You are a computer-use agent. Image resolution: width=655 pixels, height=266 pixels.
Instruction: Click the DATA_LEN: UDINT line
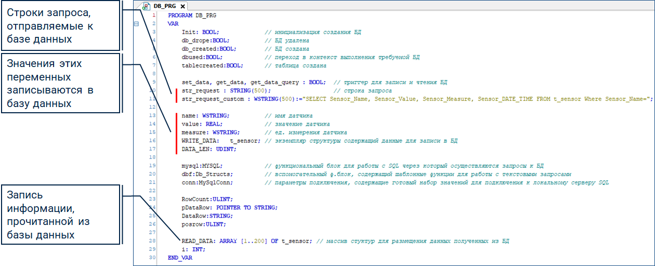point(208,149)
